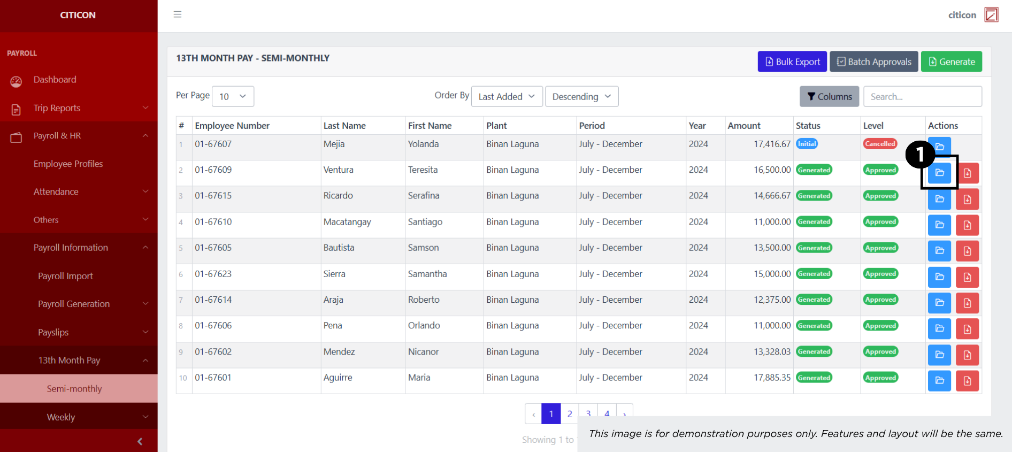
Task: Open folder icon for Mejia's cancelled record
Action: 939,147
